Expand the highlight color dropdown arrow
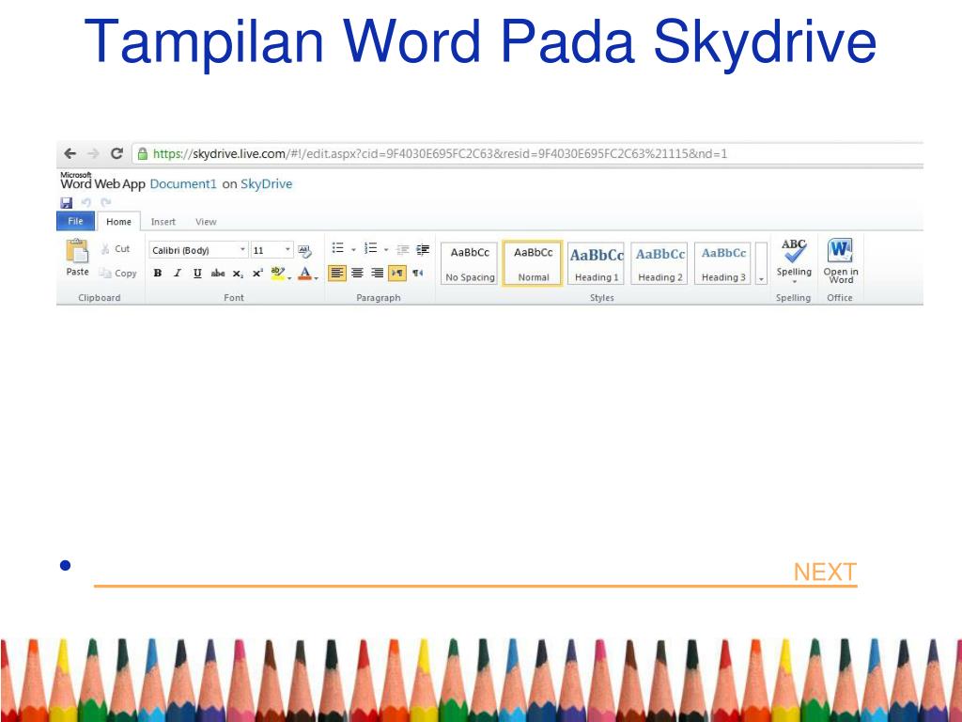Image resolution: width=962 pixels, height=722 pixels. [x=289, y=277]
